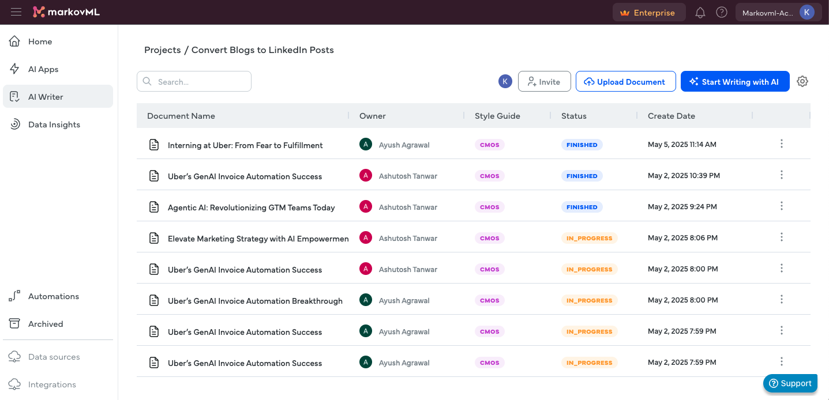Click Ashutosh Tanwar name in Elevate Marketing row
This screenshot has height=400, width=829.
tap(408, 238)
